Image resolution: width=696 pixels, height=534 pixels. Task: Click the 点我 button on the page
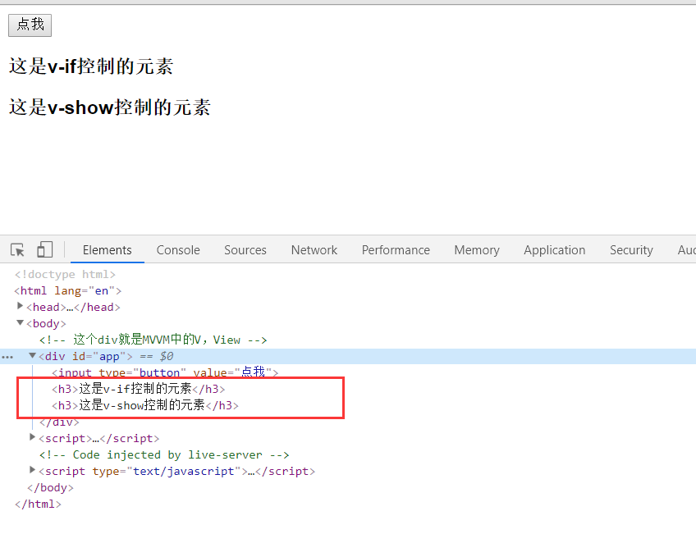30,25
